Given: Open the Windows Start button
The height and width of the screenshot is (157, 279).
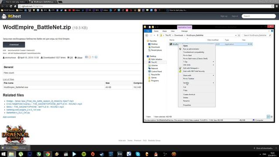Looking at the screenshot, I should point(3,154).
